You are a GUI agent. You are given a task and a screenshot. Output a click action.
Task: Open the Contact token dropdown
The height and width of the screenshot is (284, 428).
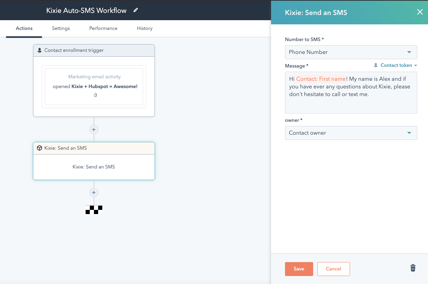(x=395, y=65)
